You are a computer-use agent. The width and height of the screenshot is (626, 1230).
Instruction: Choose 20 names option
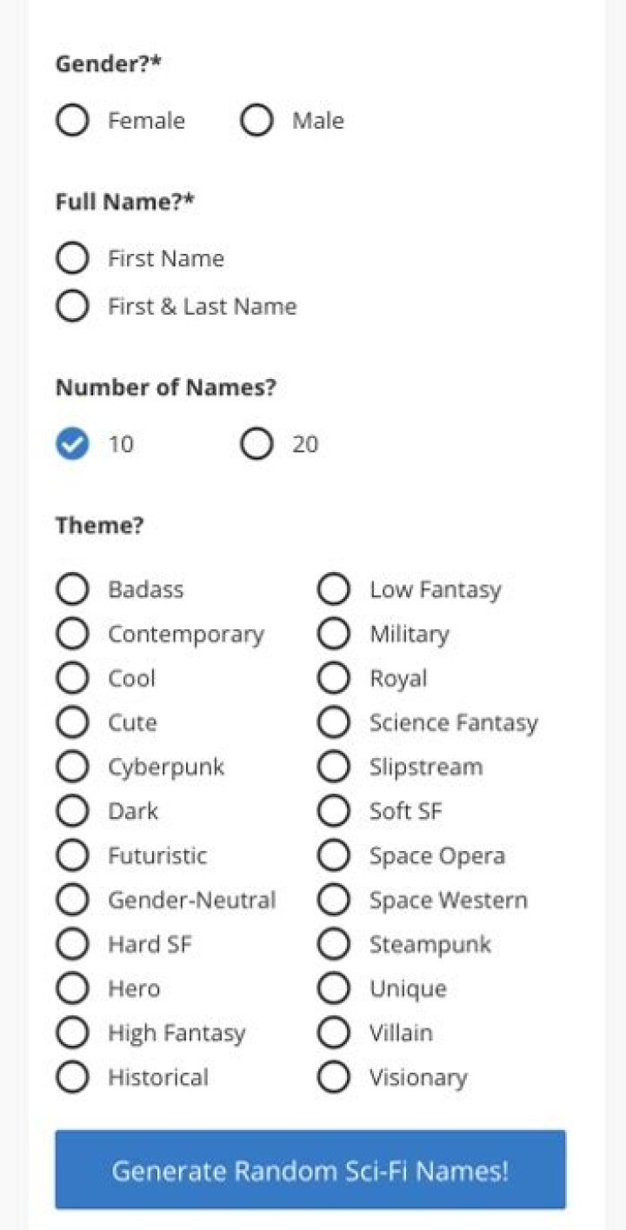(256, 444)
